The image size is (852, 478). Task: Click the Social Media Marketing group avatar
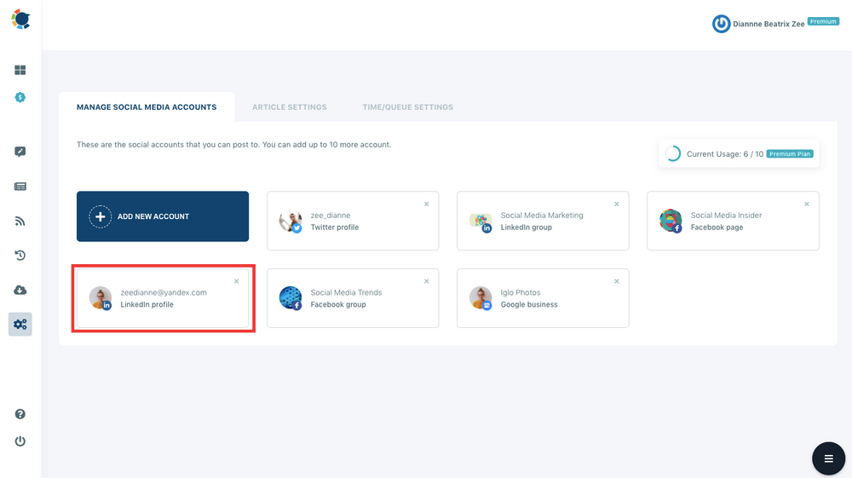pos(481,221)
